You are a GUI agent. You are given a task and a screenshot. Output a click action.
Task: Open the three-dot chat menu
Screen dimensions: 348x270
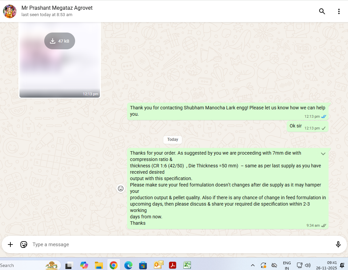coord(339,11)
